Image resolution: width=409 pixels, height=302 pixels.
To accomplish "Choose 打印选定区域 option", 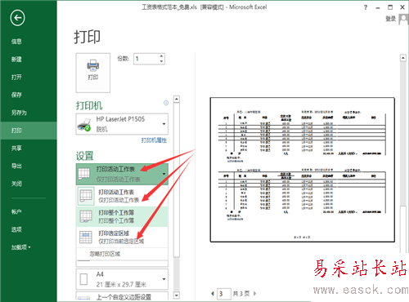I will [x=122, y=237].
